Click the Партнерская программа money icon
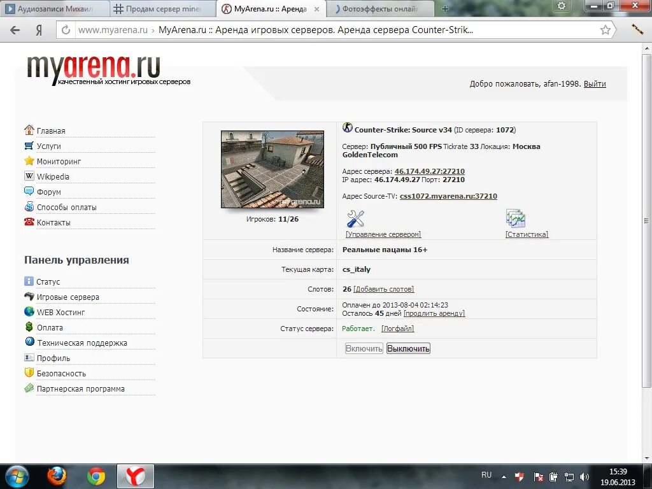Screen dimensions: 652x489 29,388
